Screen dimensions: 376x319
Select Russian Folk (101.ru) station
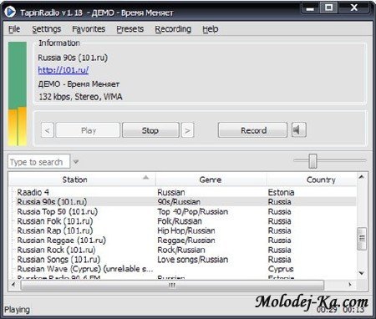(x=55, y=221)
